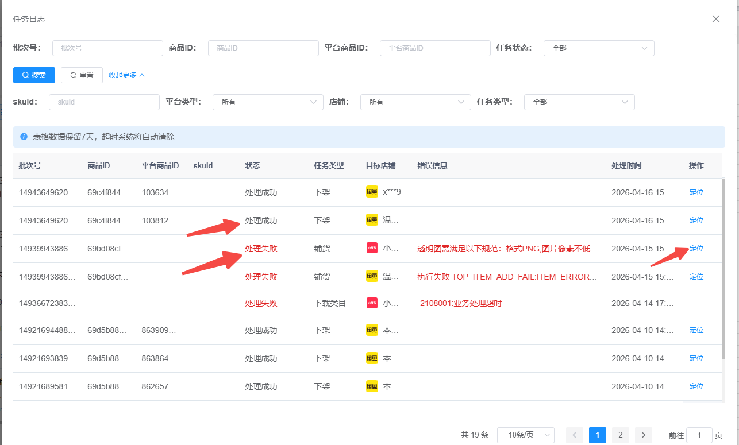The width and height of the screenshot is (739, 445).
Task: Click 定位 in the 863909… row
Action: point(696,330)
